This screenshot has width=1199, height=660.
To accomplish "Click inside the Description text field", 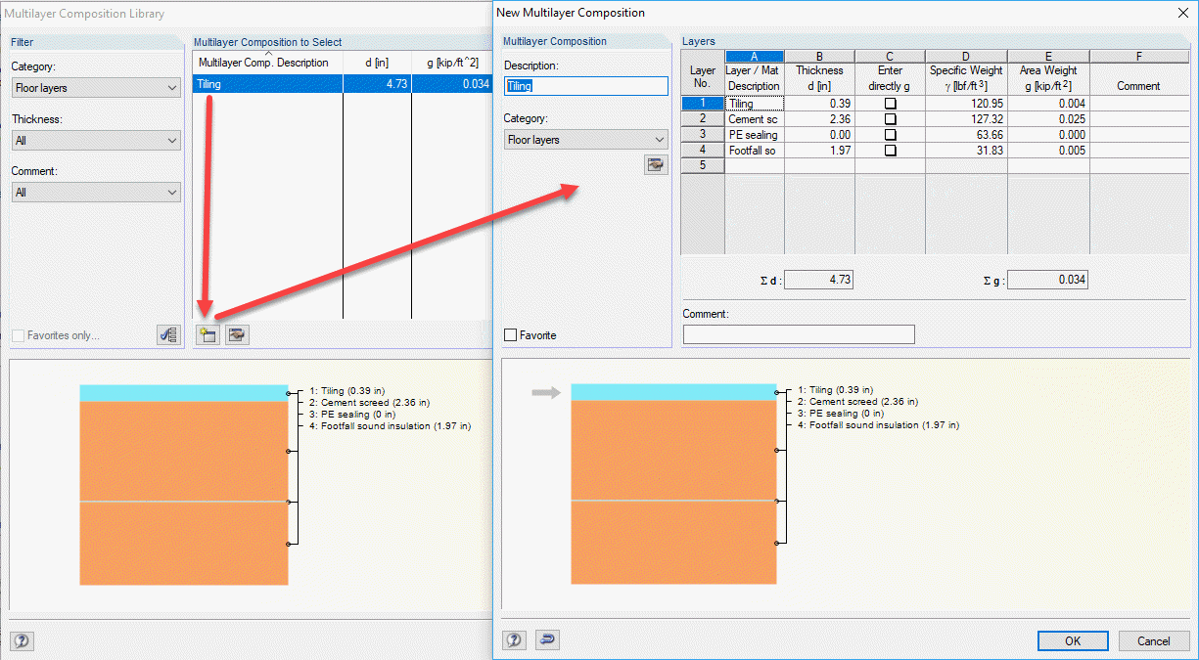I will (x=585, y=85).
